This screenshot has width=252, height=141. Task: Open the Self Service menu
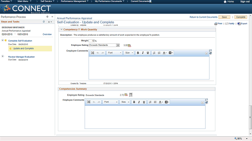pyautogui.click(x=47, y=1)
